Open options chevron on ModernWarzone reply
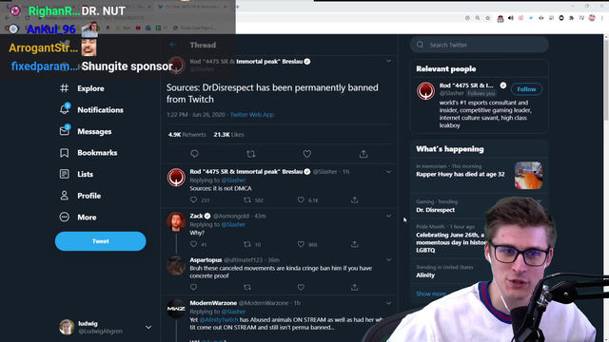Screen dimensions: 609x342 [388, 303]
